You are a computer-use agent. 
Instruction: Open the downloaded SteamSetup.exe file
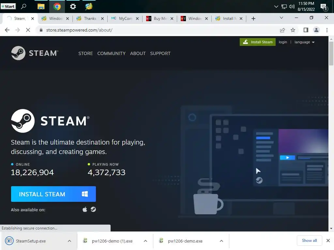click(31, 241)
